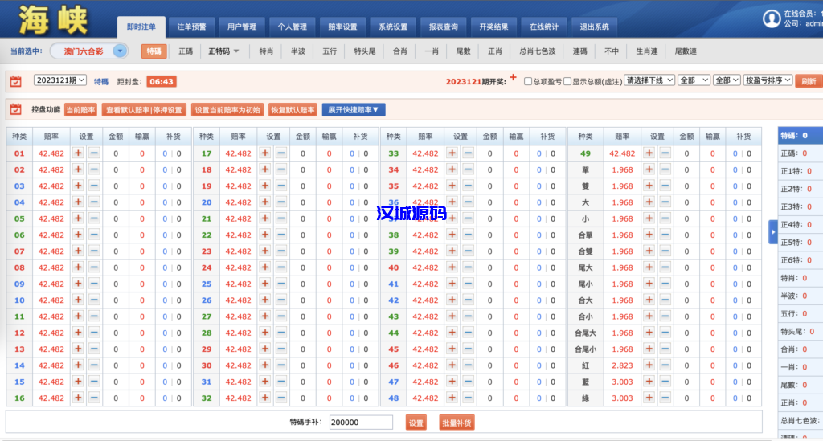
Task: Click 当前赔率 button
Action: tap(81, 109)
